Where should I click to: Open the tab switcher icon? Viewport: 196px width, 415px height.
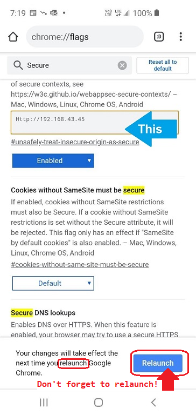[159, 37]
